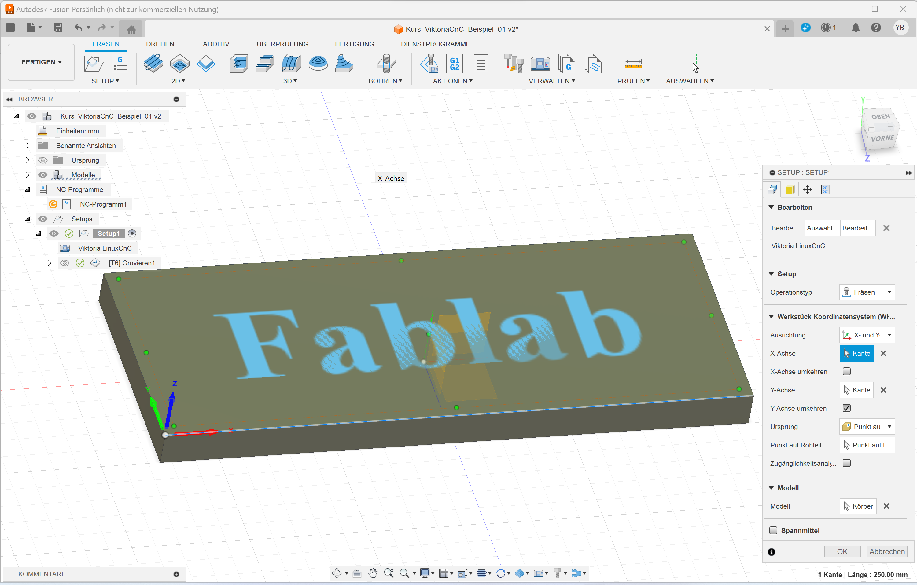Viewport: 917px width, 585px height.
Task: Select the 2D adaptive clearing icon
Action: click(153, 63)
